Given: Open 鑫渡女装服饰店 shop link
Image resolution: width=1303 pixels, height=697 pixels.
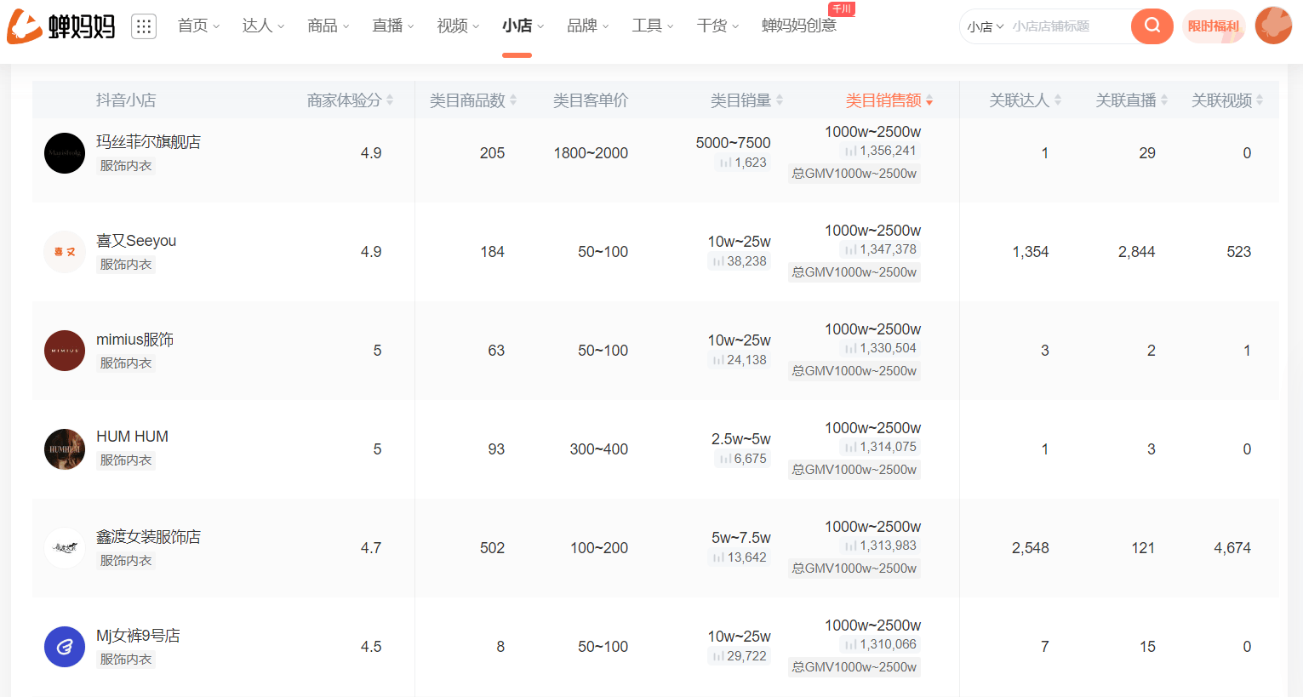Looking at the screenshot, I should [148, 536].
